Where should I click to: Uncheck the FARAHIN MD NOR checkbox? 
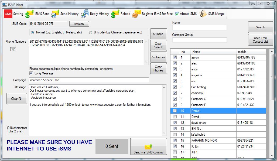pos(175,140)
